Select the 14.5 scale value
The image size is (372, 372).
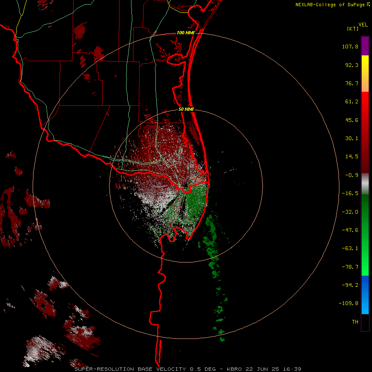352,157
